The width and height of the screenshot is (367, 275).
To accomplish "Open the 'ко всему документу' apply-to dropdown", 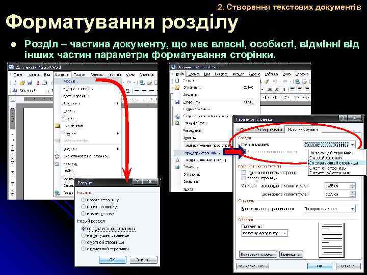I will pyautogui.click(x=265, y=233).
